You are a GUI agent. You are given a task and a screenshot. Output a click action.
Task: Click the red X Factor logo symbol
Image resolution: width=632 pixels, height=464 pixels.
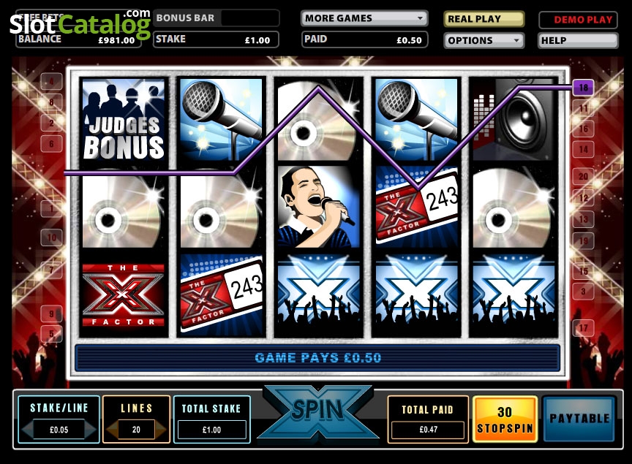tap(124, 294)
